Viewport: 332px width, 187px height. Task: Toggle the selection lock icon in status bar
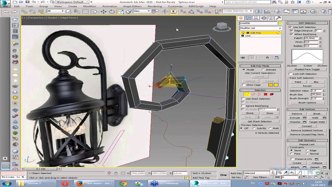tap(116, 173)
